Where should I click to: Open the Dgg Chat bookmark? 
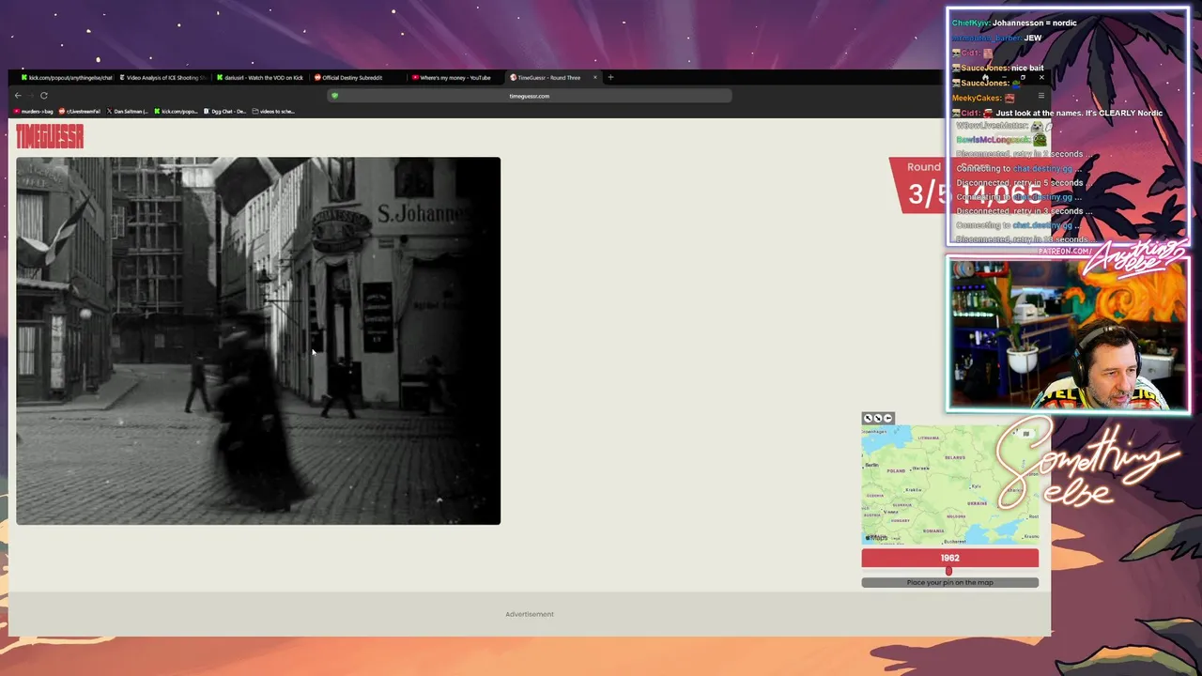pyautogui.click(x=225, y=111)
